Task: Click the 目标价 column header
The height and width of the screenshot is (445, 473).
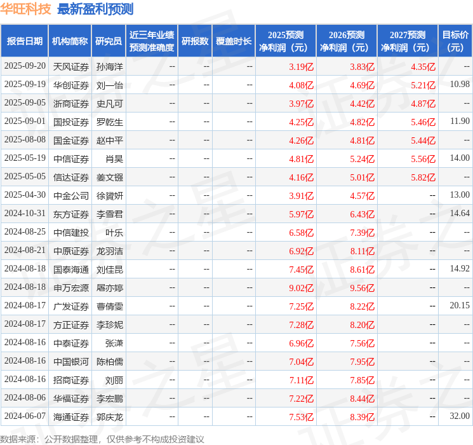Action: [x=455, y=41]
